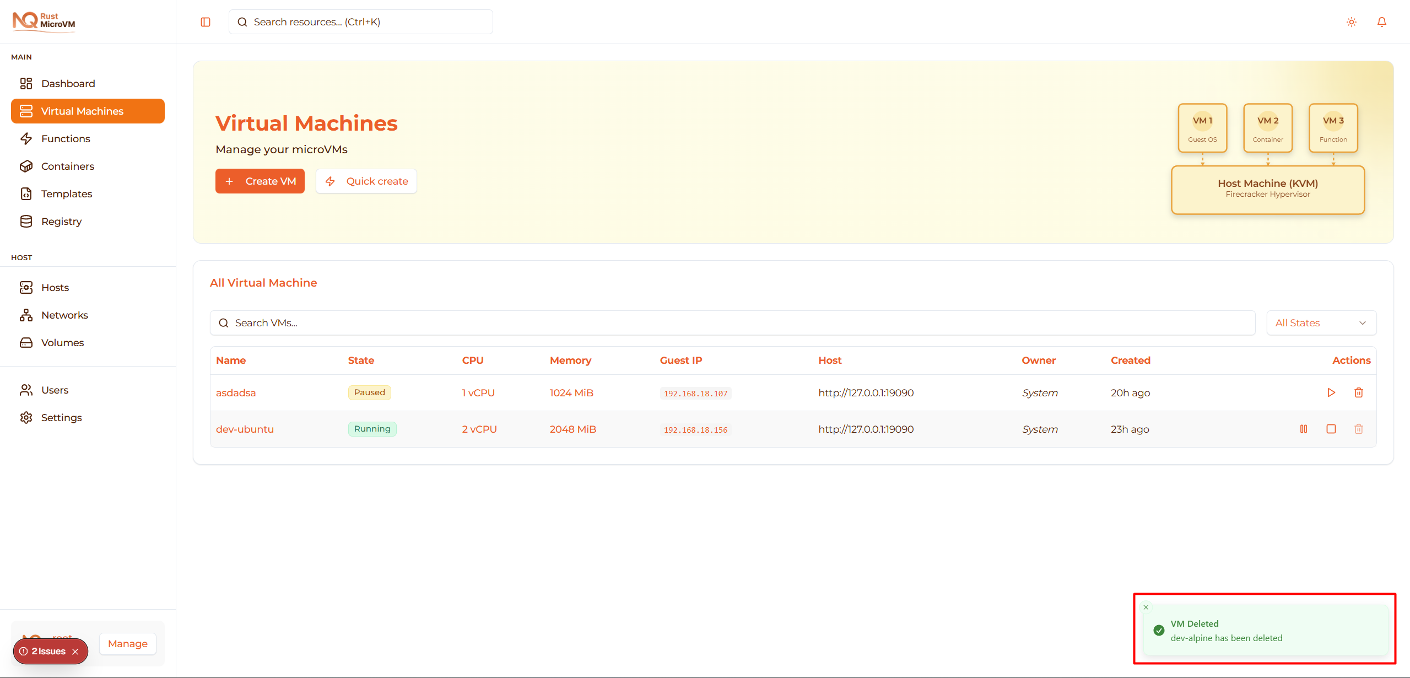Collapse the sidebar with the panel toggle
1410x678 pixels.
[205, 21]
